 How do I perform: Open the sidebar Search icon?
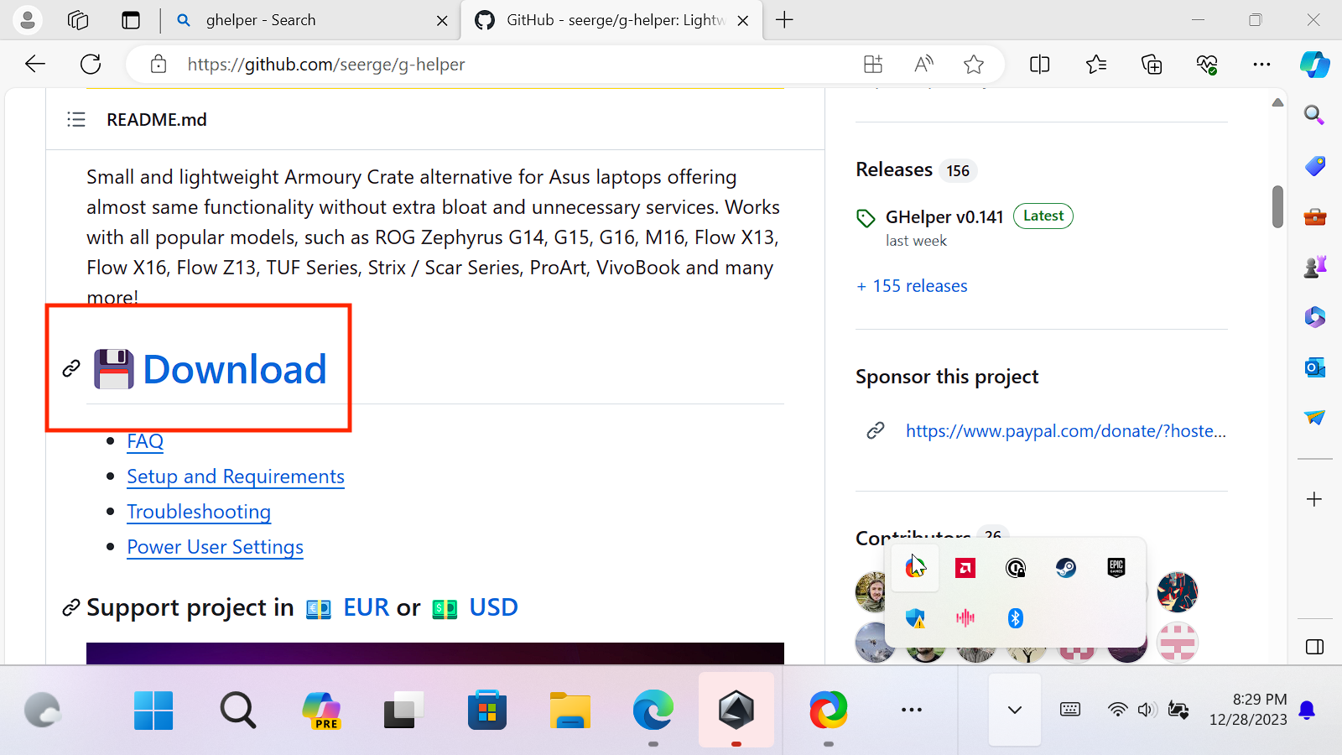pos(1314,115)
